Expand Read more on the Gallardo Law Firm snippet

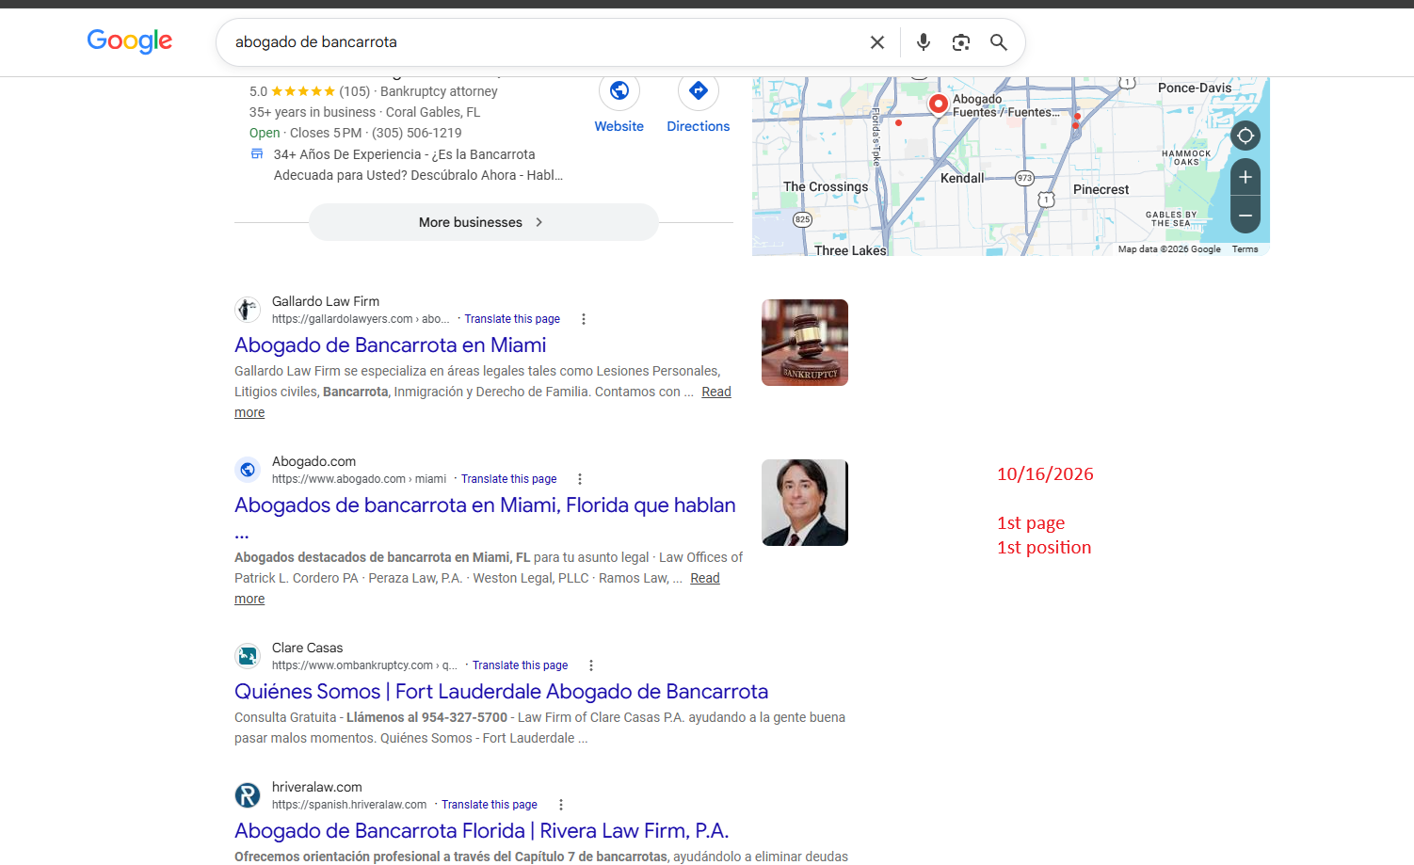pos(716,392)
